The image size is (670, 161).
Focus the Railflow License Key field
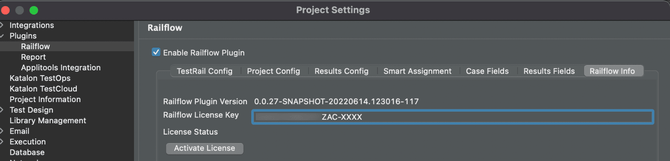[453, 117]
